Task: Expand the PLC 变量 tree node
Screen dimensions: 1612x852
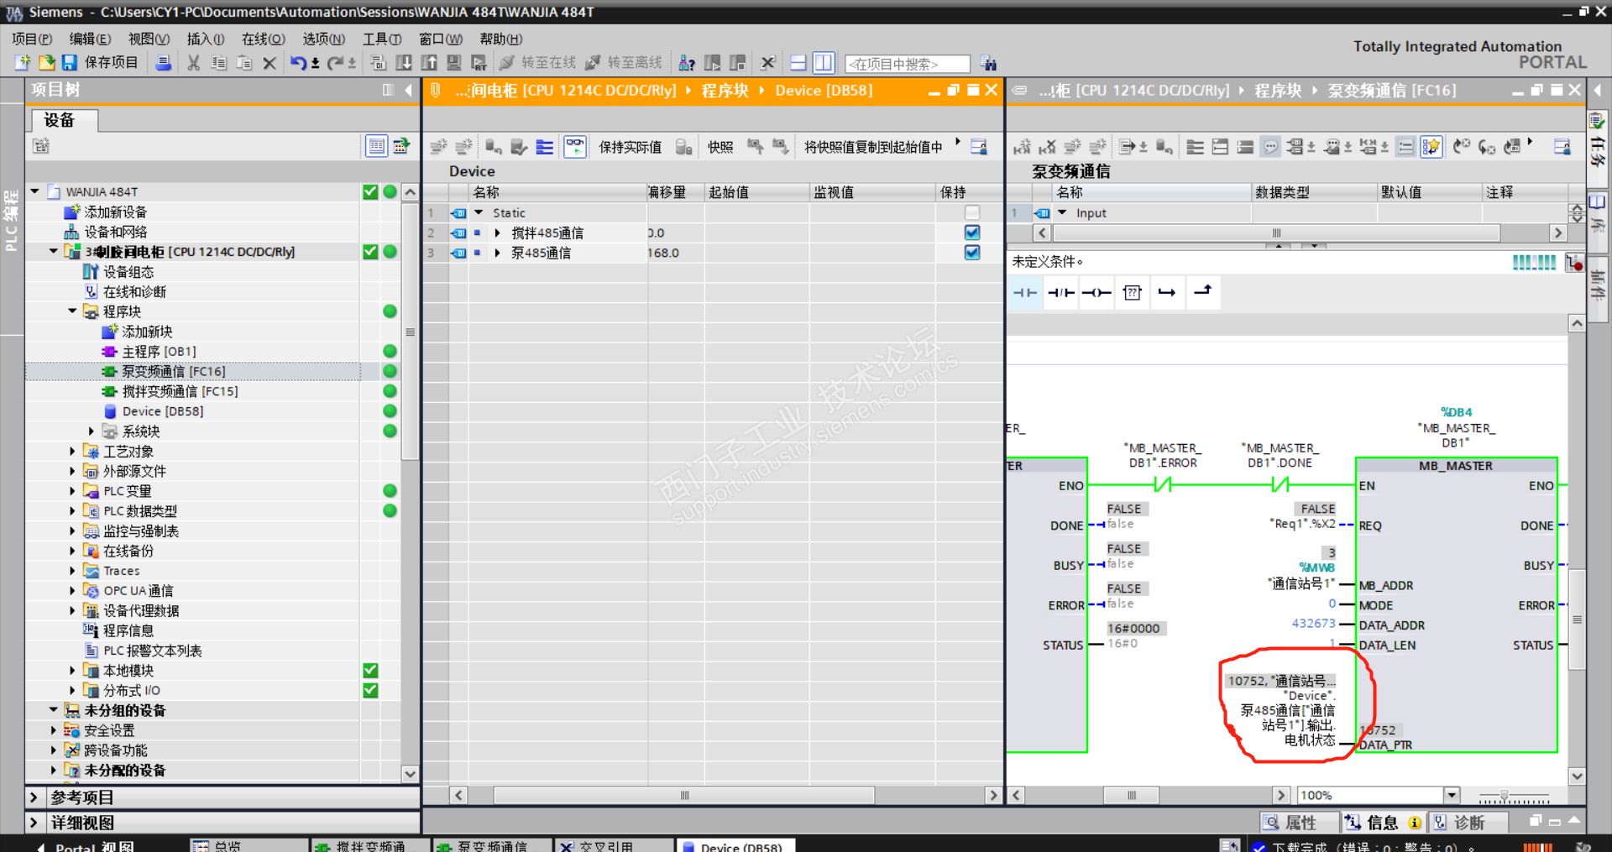Action: point(72,491)
